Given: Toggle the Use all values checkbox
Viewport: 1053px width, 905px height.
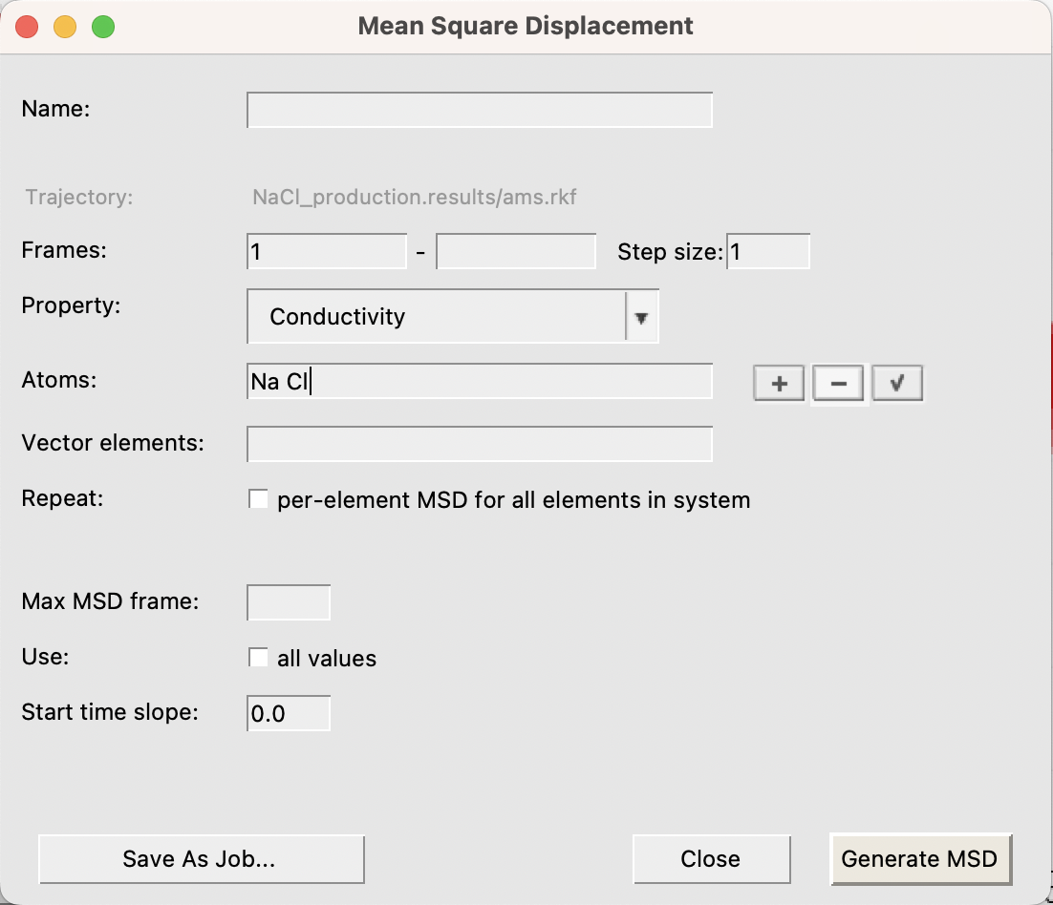Looking at the screenshot, I should (258, 658).
